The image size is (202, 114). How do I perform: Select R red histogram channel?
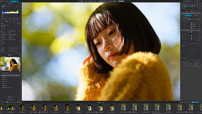(x=5, y=7)
